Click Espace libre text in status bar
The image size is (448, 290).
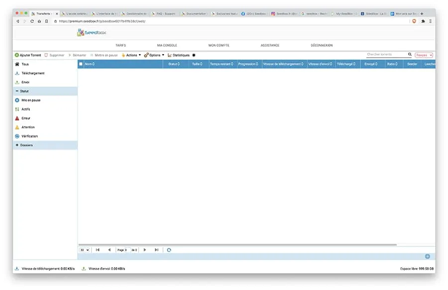417,269
